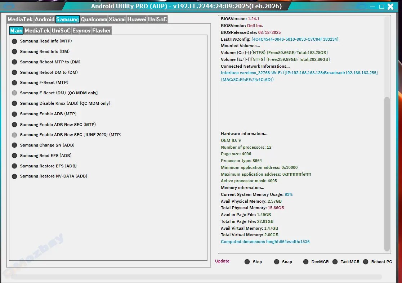Click the Update link
402x283 pixels.
pos(222,261)
